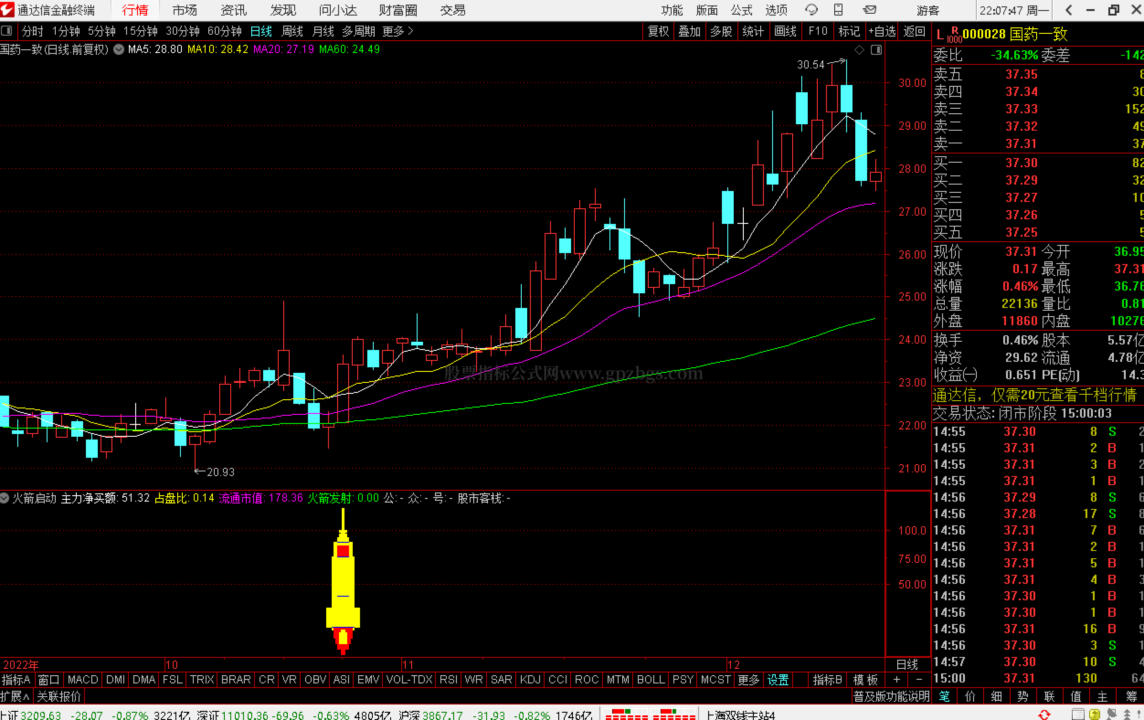Click the gold coin icon in the status bar

point(1095,715)
